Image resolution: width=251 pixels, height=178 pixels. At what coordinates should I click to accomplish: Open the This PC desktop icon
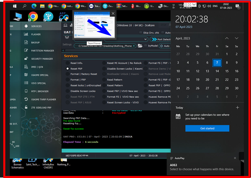click(x=18, y=17)
